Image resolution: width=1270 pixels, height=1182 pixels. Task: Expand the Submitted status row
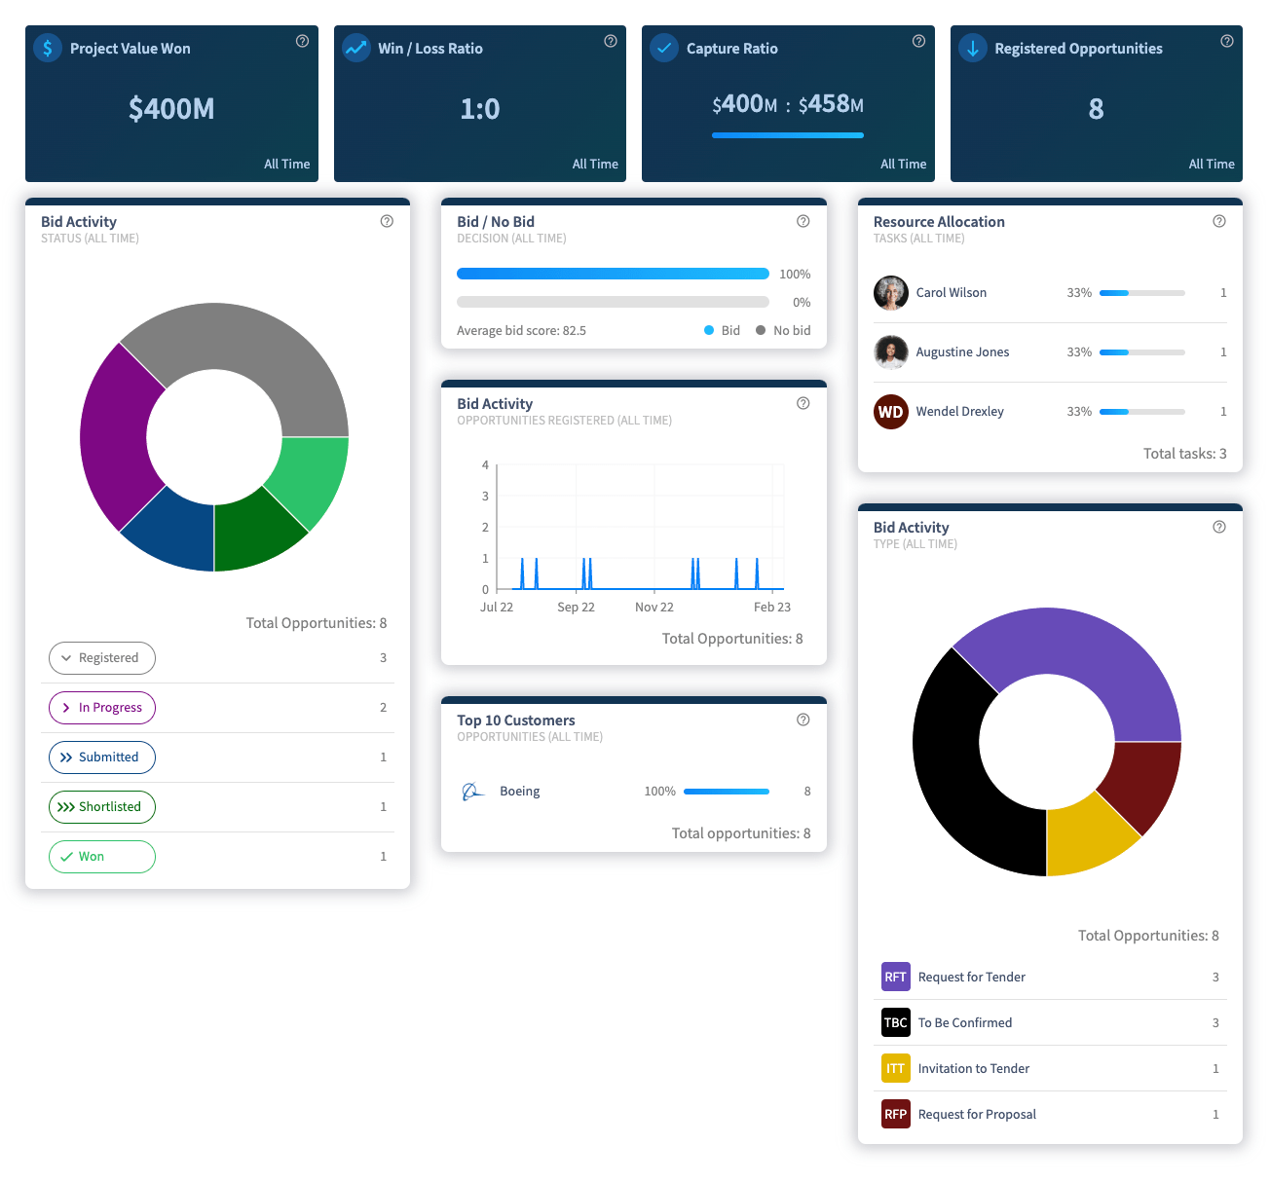click(101, 757)
